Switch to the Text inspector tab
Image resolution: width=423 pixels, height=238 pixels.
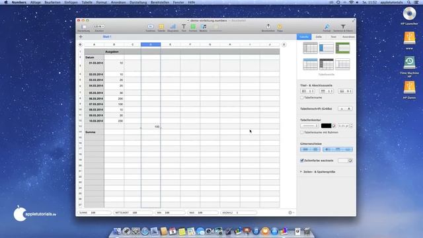pos(333,37)
